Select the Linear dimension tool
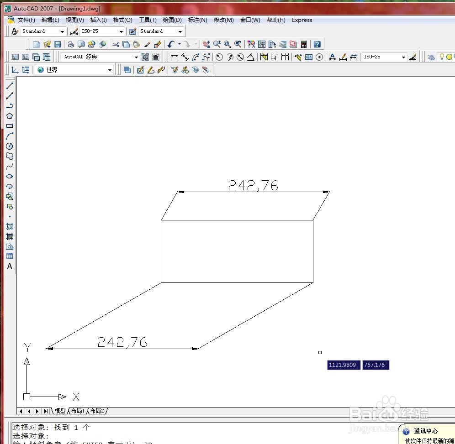 [175, 57]
